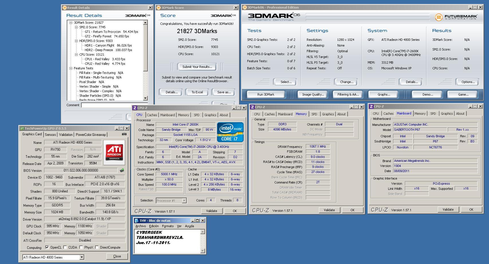Open the Edición menu in Notepad
The width and height of the screenshot is (489, 264).
coord(154,226)
